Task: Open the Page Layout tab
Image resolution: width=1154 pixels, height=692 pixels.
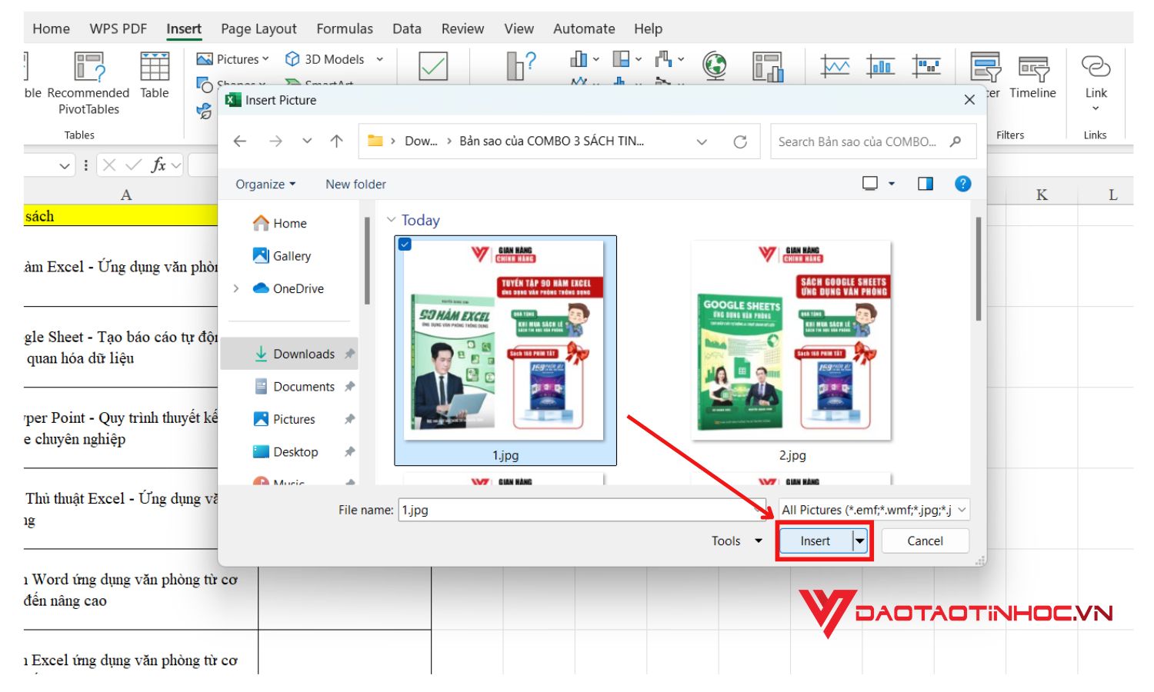Action: point(258,28)
